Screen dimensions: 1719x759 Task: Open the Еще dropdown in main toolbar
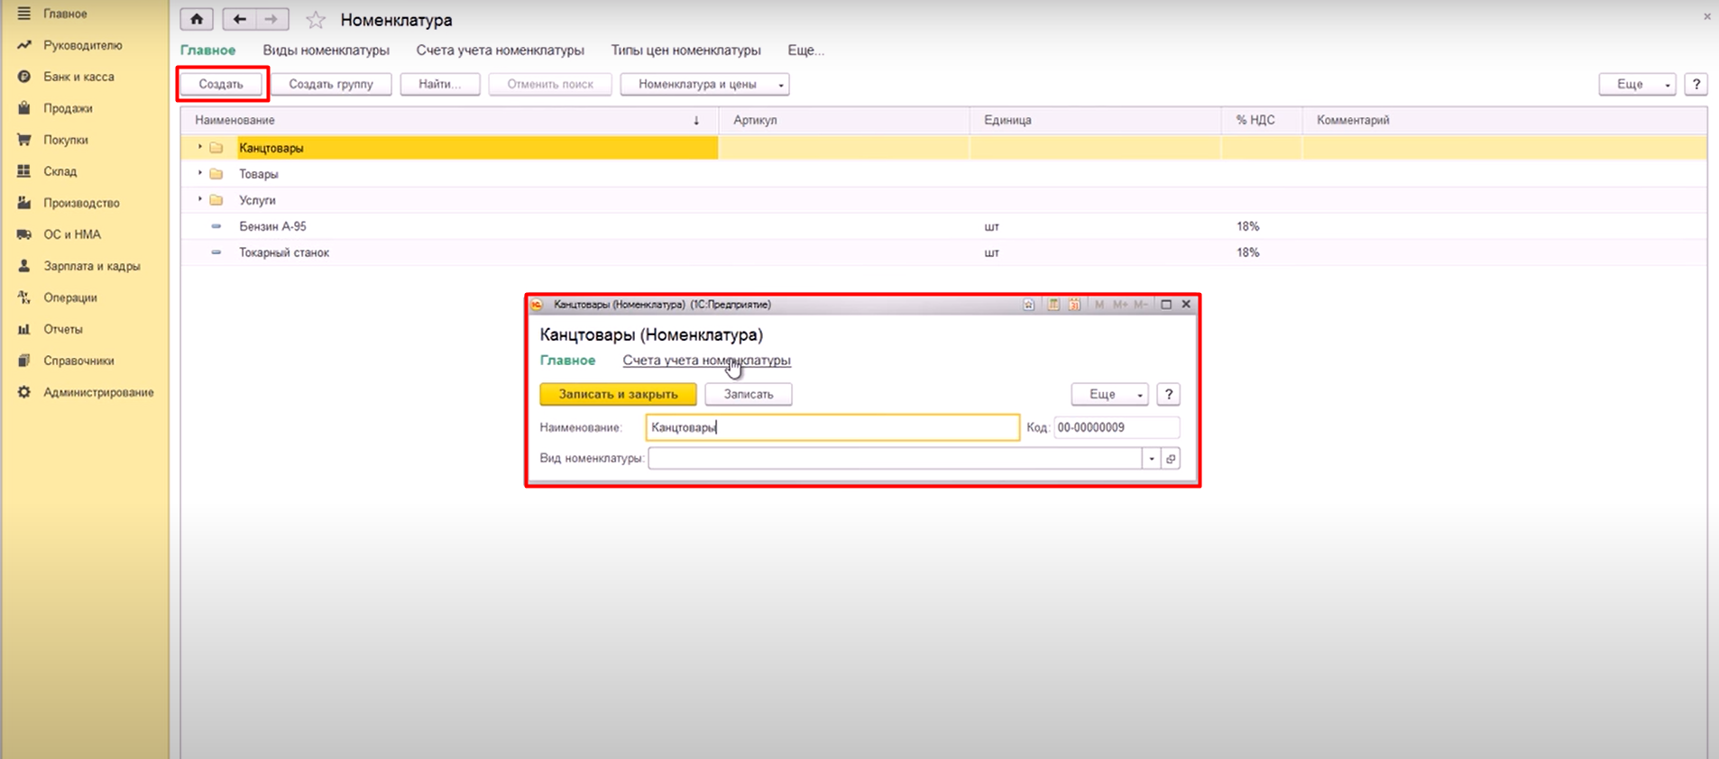(x=1637, y=84)
